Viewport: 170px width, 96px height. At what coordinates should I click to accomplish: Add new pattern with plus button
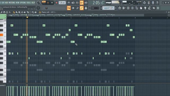(116, 8)
